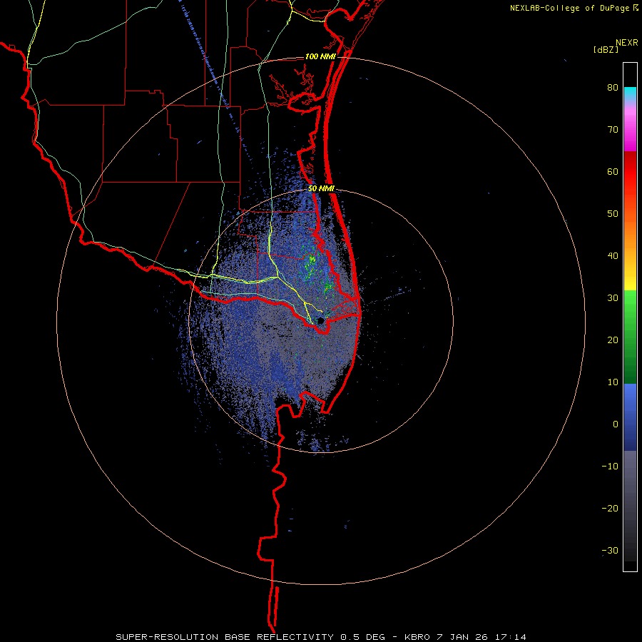Viewport: 642px width, 642px height.
Task: Click the 70 value on the dBZ scale
Action: pyautogui.click(x=613, y=129)
